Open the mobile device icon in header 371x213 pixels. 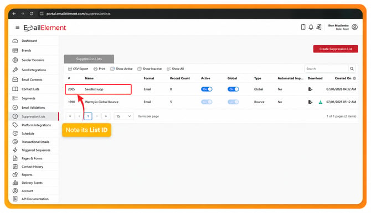point(303,27)
